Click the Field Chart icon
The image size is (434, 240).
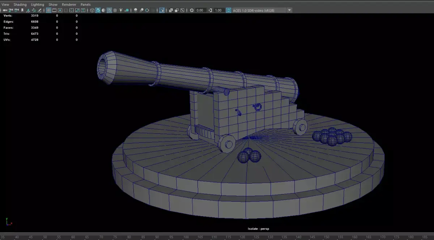[x=72, y=10]
